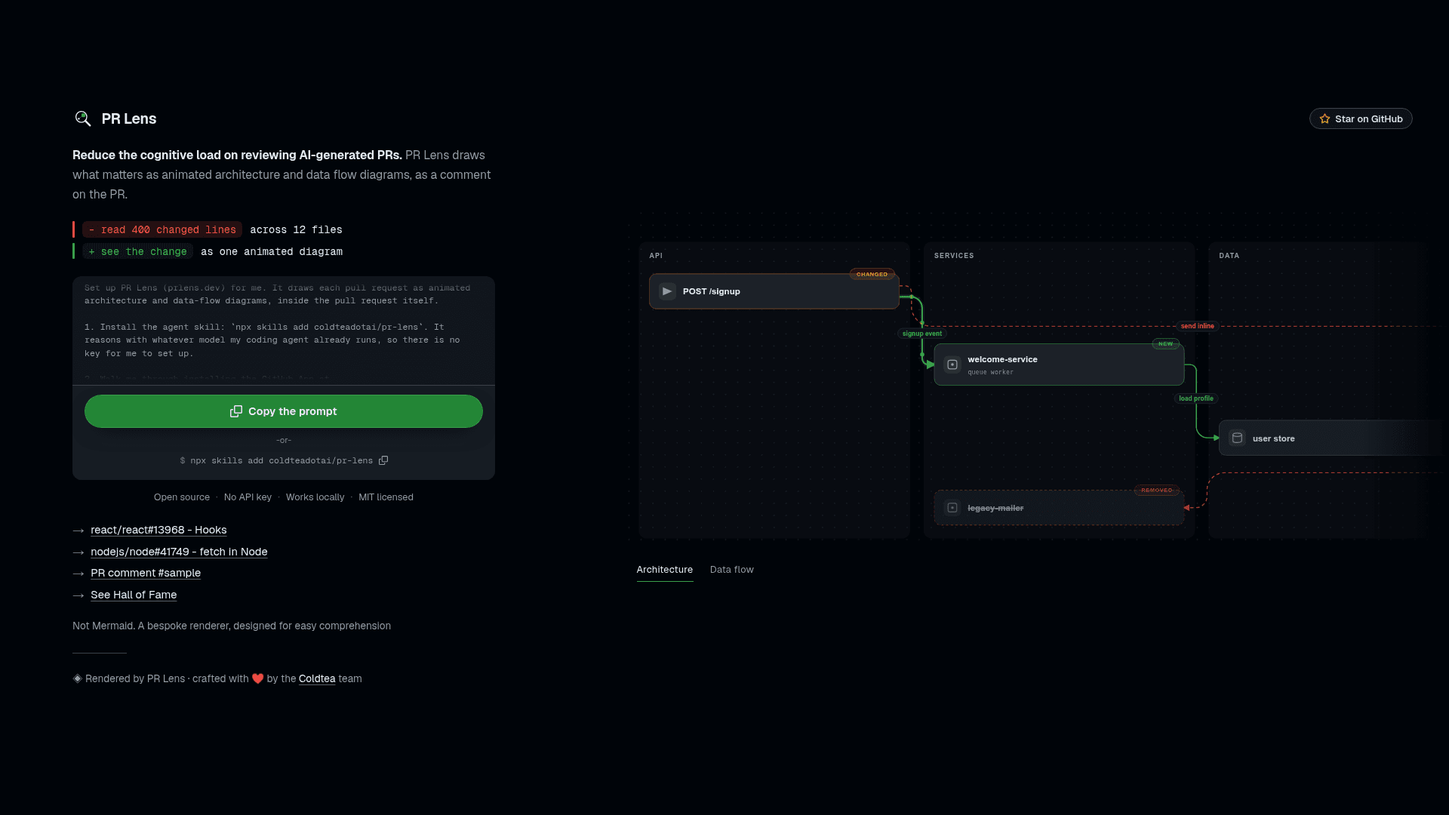Click Star on GitHub button

pos(1361,119)
